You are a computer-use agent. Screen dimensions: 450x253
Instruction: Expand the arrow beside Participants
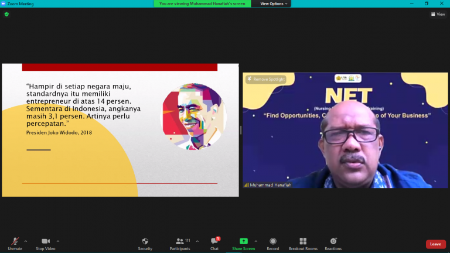tap(197, 241)
